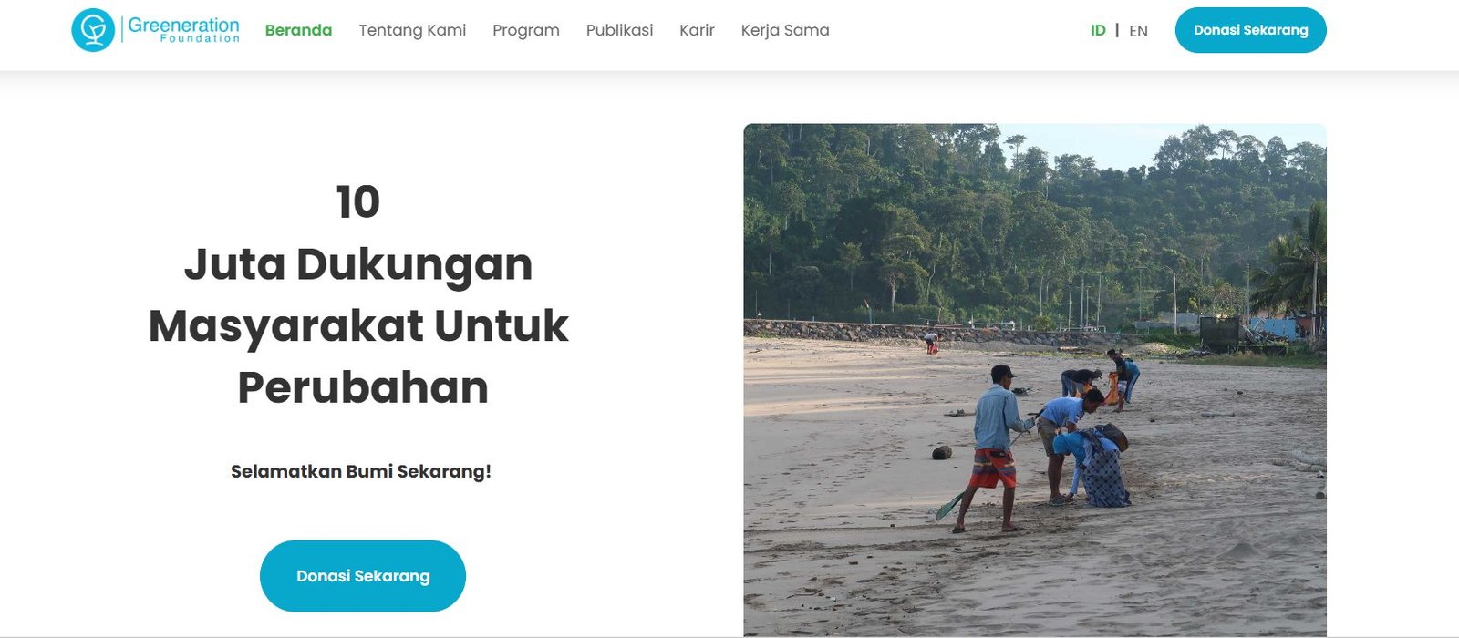Click the number 10 in the headline
The height and width of the screenshot is (638, 1459).
(357, 202)
